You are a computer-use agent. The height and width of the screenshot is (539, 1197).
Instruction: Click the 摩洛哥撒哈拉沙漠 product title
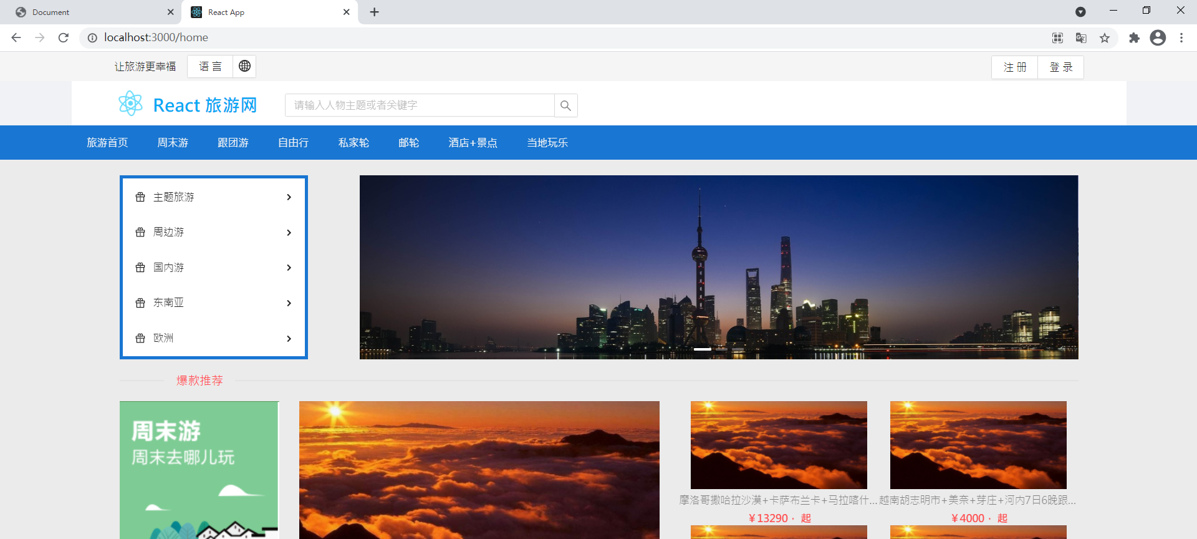pyautogui.click(x=779, y=500)
